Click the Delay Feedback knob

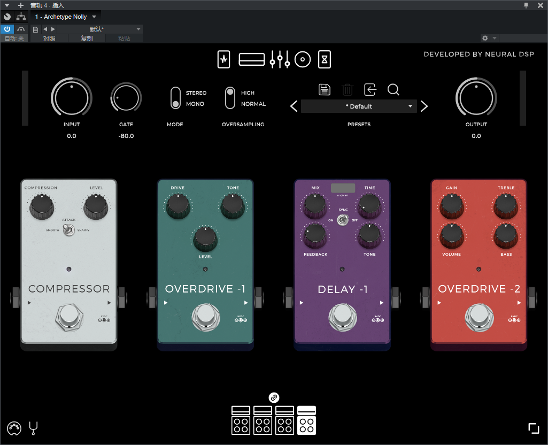315,235
